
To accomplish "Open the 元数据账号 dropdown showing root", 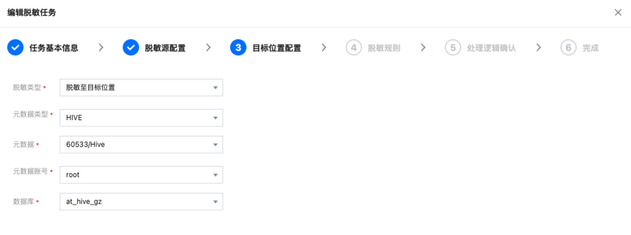I will pyautogui.click(x=141, y=175).
